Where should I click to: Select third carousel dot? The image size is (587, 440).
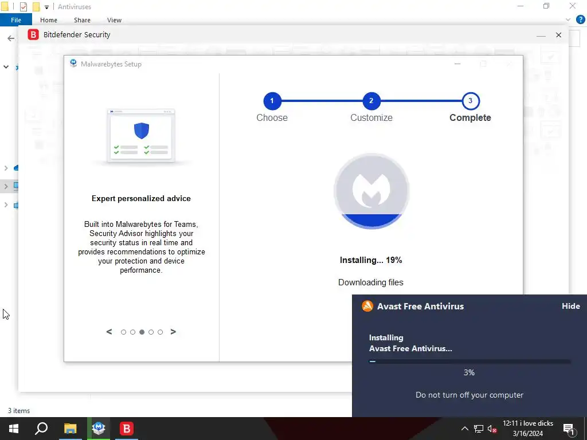142,332
